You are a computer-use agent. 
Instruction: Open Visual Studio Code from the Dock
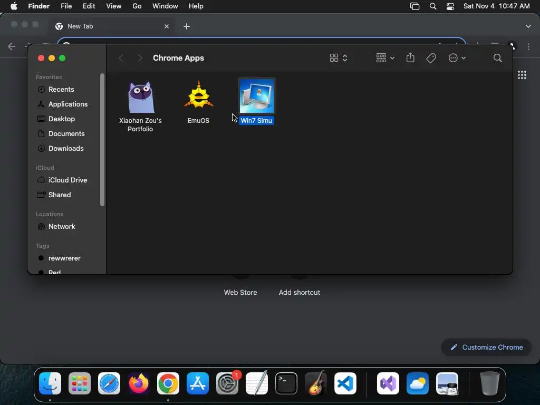[x=345, y=383]
